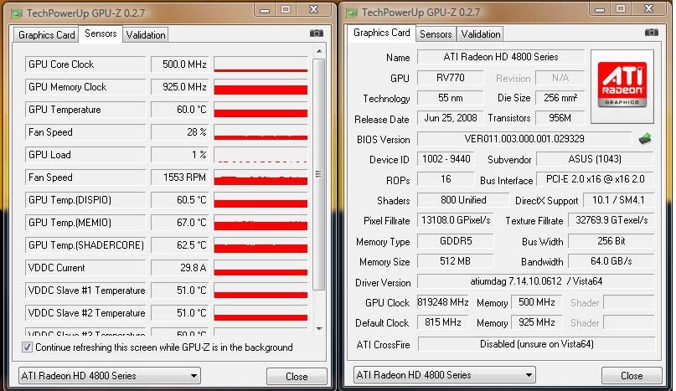Toggle the Continue refreshing in background checkbox
676x391 pixels.
tap(27, 347)
